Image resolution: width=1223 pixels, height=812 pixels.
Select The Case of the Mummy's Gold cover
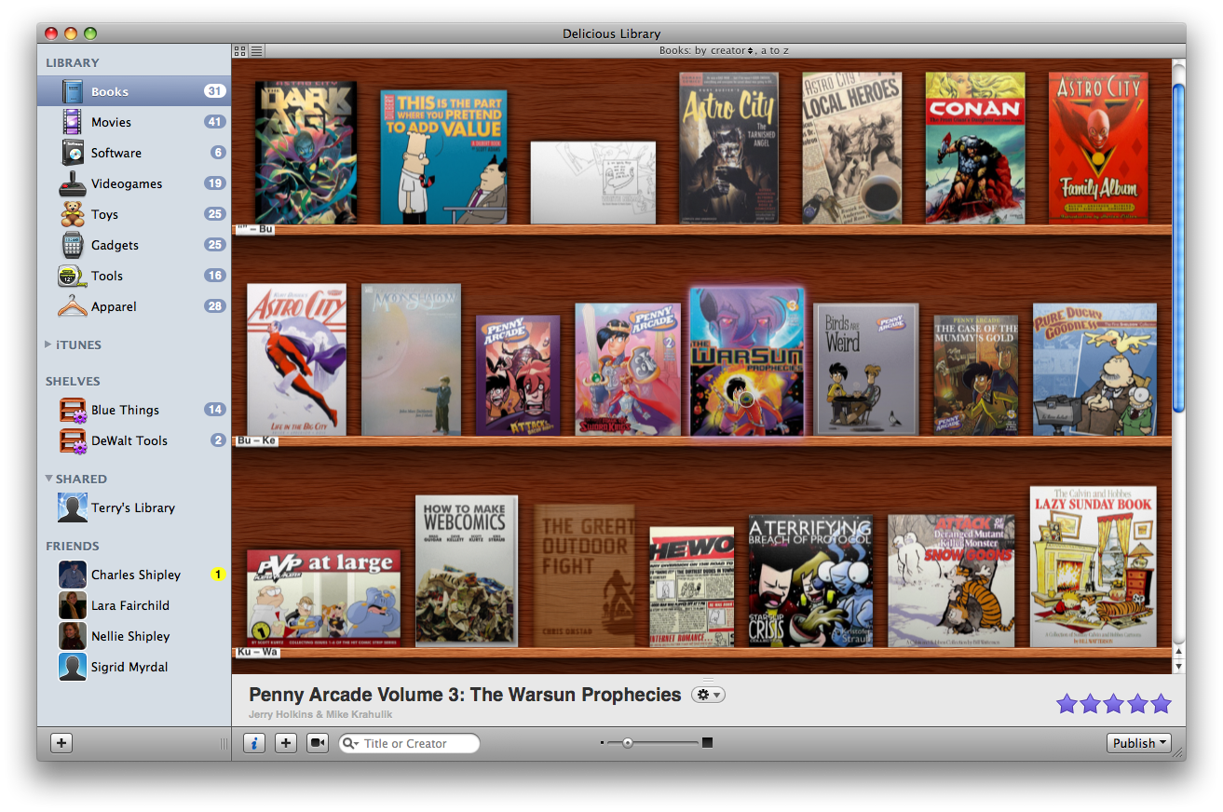click(x=976, y=374)
